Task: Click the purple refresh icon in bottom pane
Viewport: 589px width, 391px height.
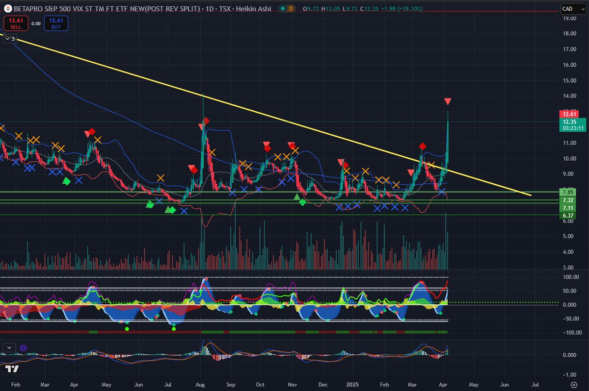Action: 23,347
